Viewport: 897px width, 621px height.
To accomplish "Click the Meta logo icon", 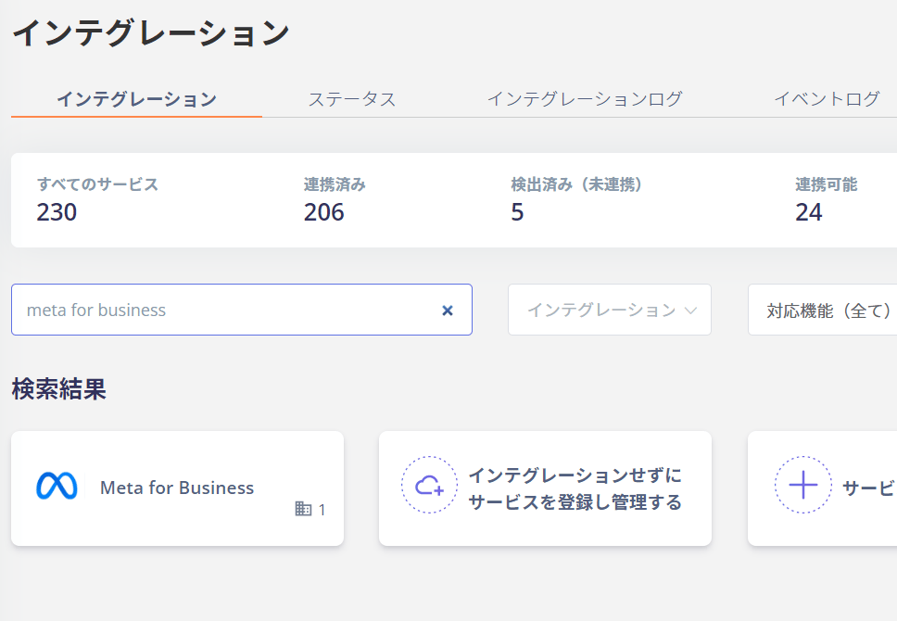I will (57, 487).
